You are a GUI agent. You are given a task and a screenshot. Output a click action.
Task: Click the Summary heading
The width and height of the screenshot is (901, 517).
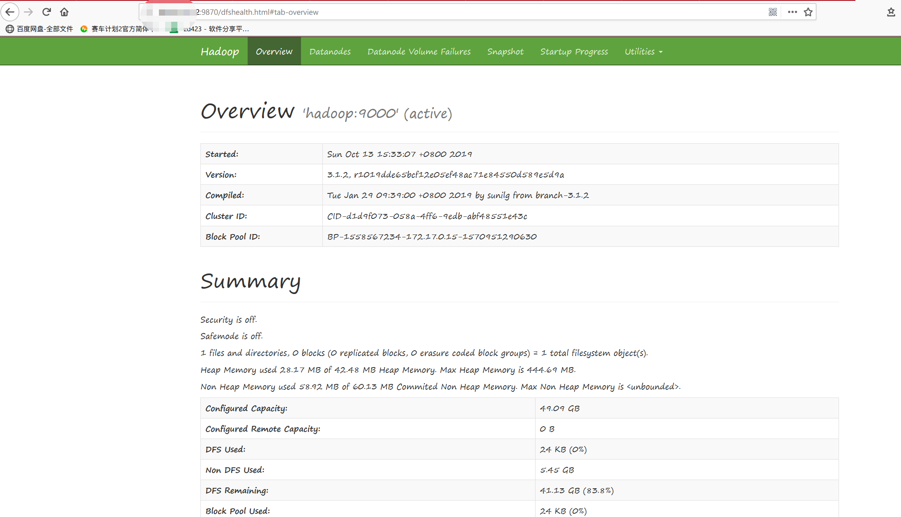click(251, 281)
